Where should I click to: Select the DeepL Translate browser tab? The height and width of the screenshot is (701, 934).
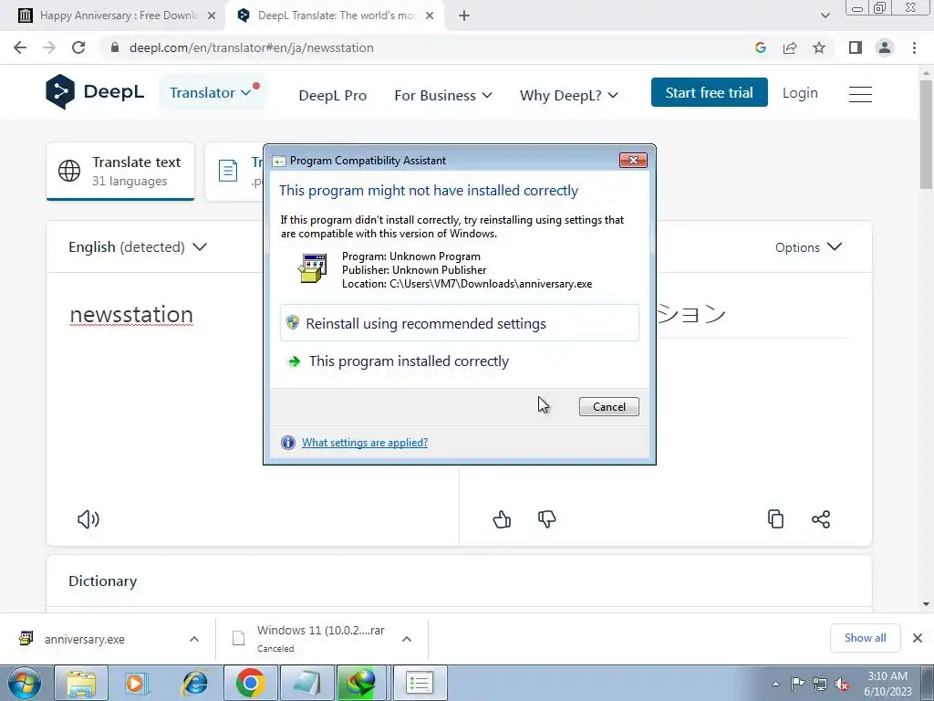pyautogui.click(x=336, y=16)
